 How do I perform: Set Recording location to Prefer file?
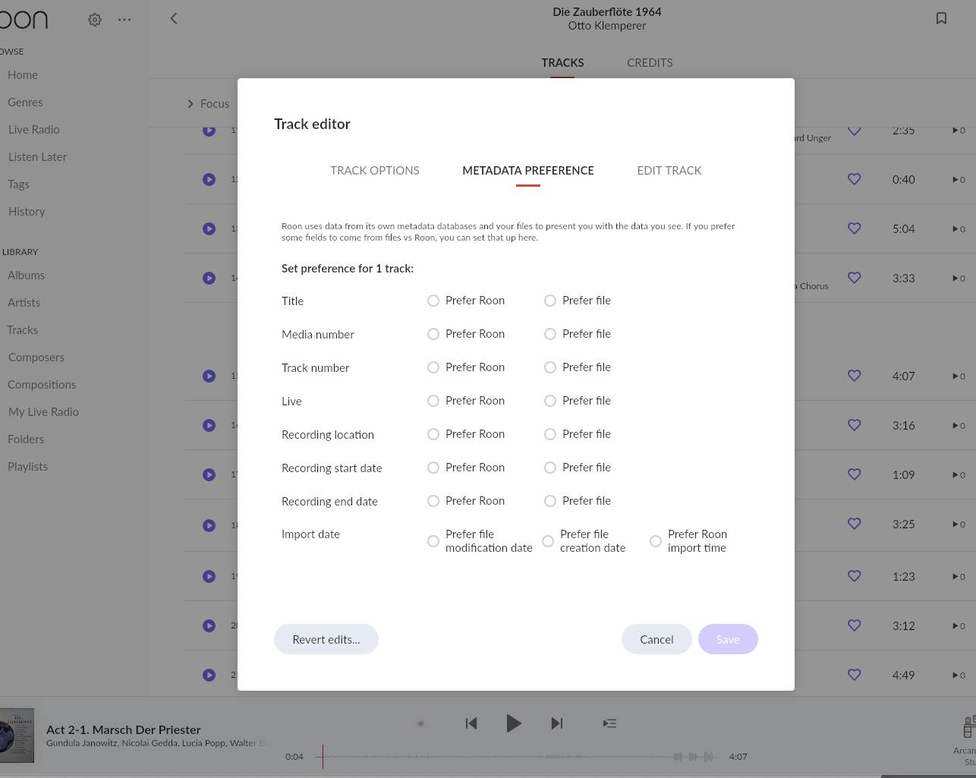[x=550, y=434]
